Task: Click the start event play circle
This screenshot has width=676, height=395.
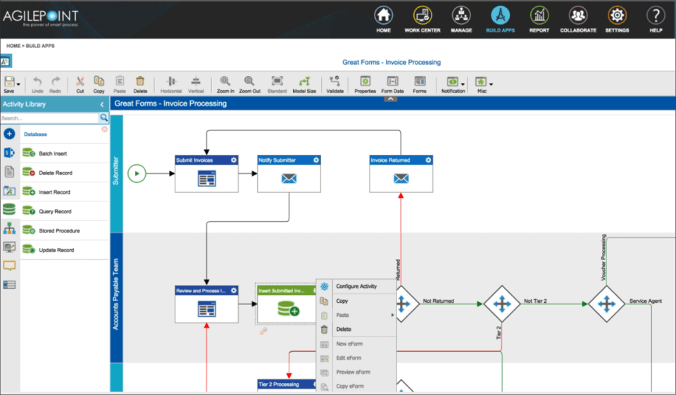Action: [x=137, y=174]
